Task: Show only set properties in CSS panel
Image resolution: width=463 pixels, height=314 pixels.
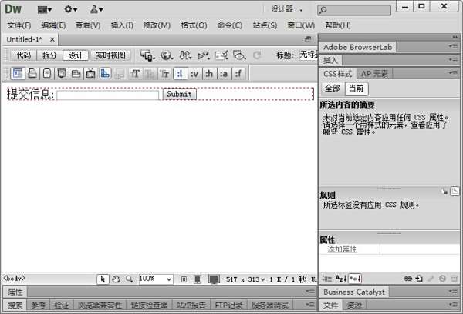Action: [x=355, y=279]
